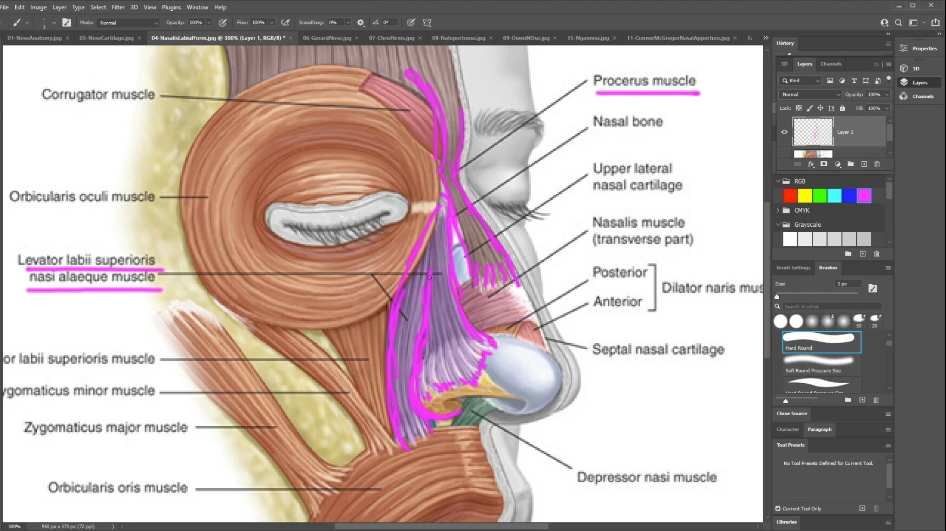Open the Search icon in top right
This screenshot has height=531, width=946.
[x=898, y=23]
